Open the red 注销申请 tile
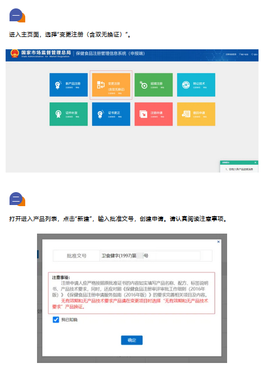Image resolution: width=263 pixels, height=377 pixels. point(154,114)
